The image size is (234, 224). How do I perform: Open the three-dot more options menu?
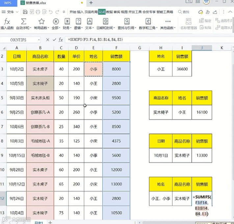point(223,12)
